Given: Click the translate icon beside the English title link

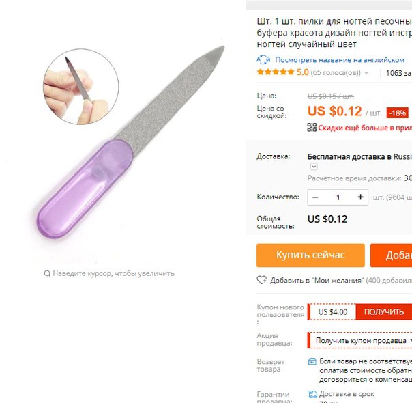Looking at the screenshot, I should pyautogui.click(x=263, y=59).
